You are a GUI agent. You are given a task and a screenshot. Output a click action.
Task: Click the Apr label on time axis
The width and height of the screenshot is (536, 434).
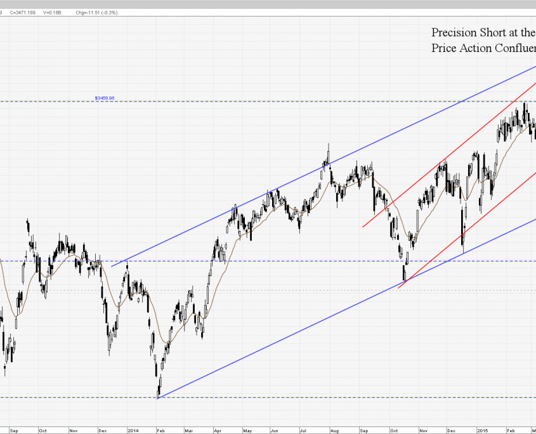tap(218, 430)
